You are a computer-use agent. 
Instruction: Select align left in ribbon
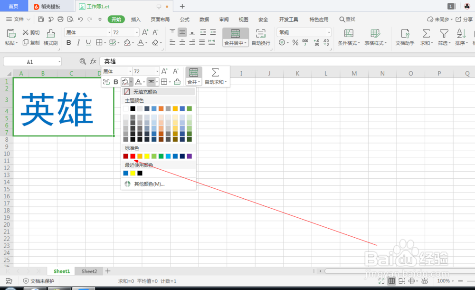172,43
